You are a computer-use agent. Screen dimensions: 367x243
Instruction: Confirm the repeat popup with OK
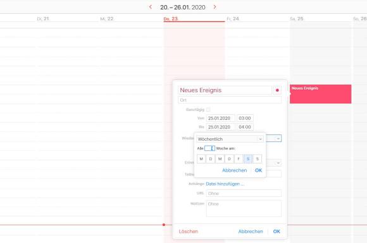[258, 170]
